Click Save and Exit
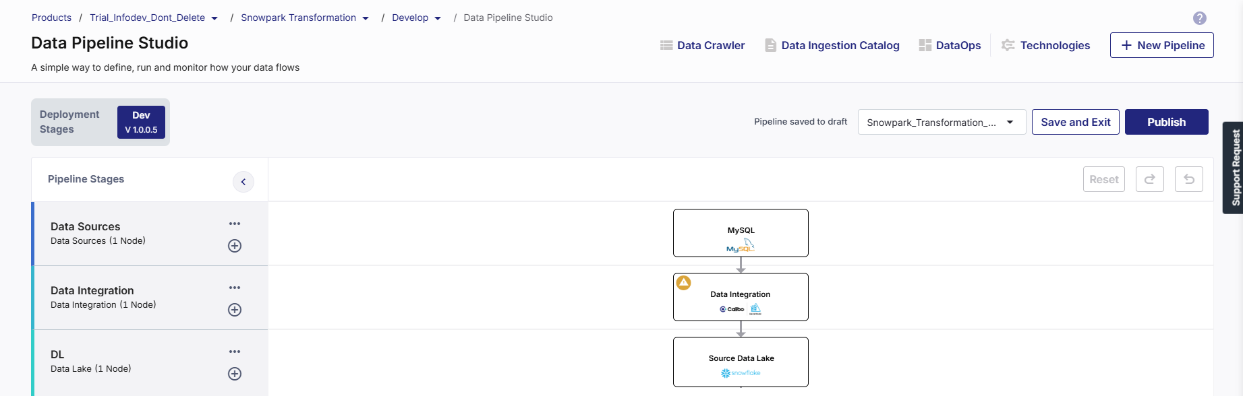 tap(1076, 122)
